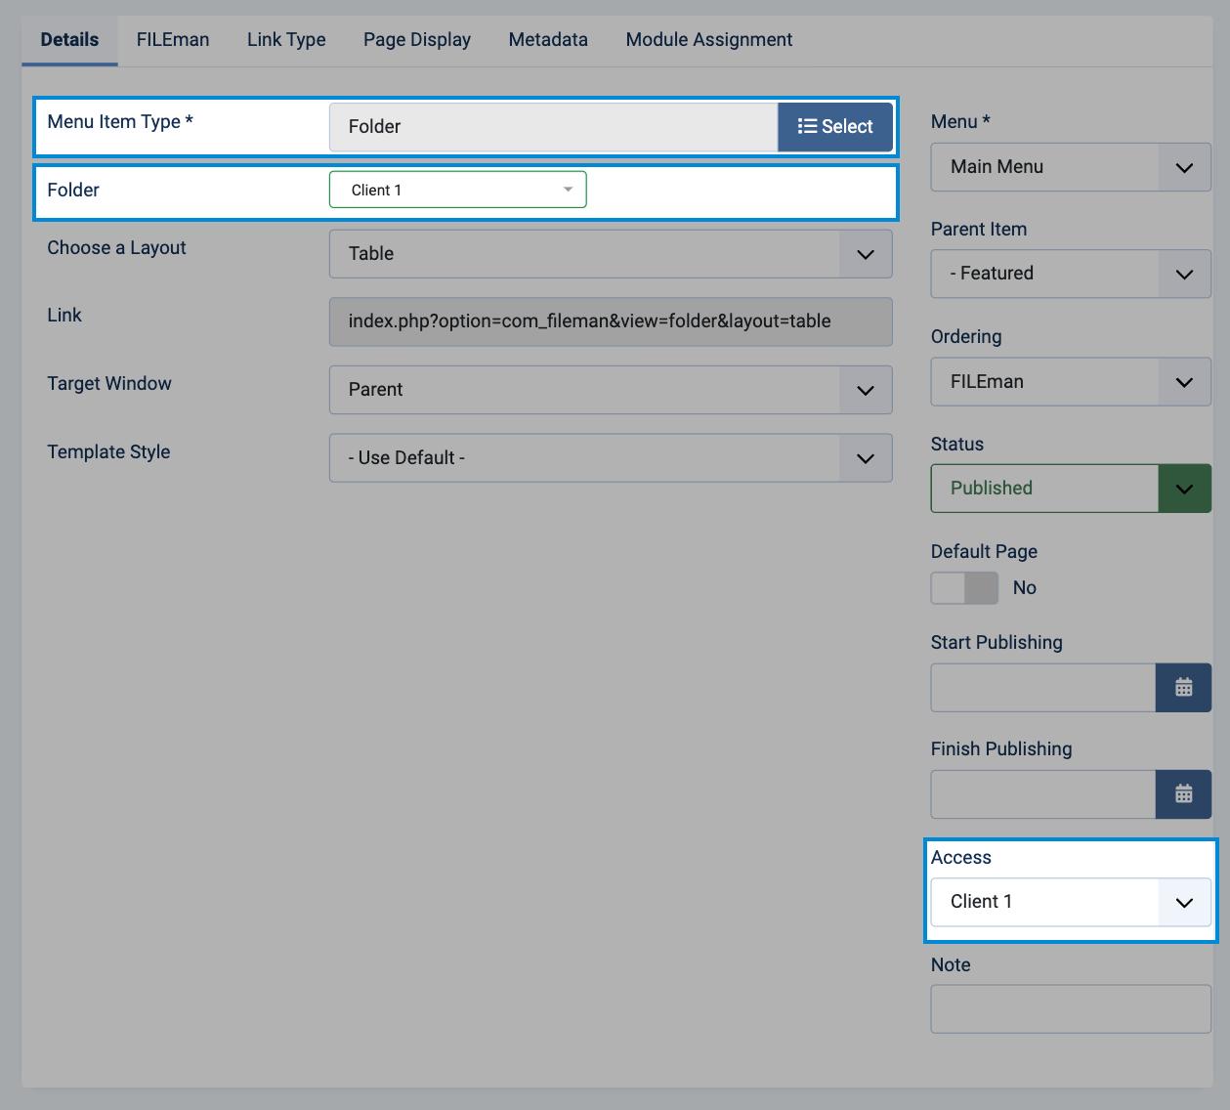
Task: Open the Link Type tab
Action: (x=286, y=40)
